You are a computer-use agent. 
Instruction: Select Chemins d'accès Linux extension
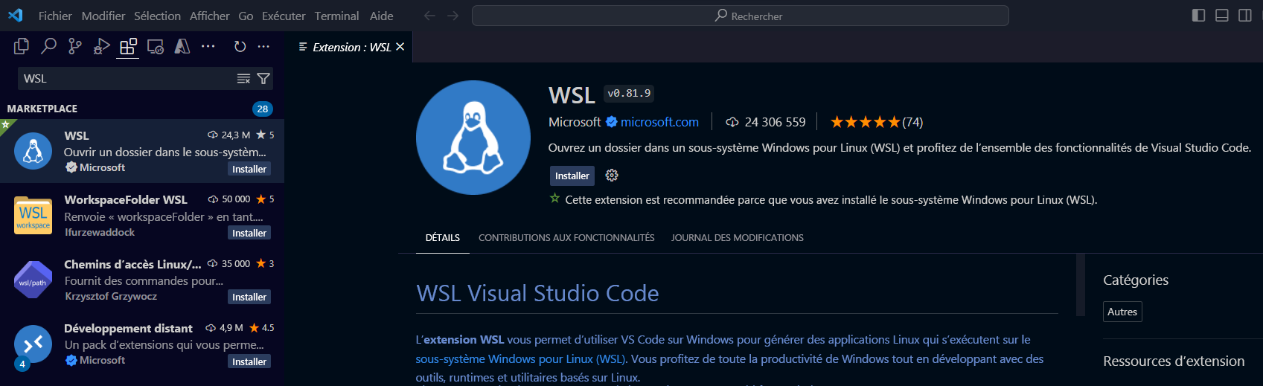click(x=142, y=280)
